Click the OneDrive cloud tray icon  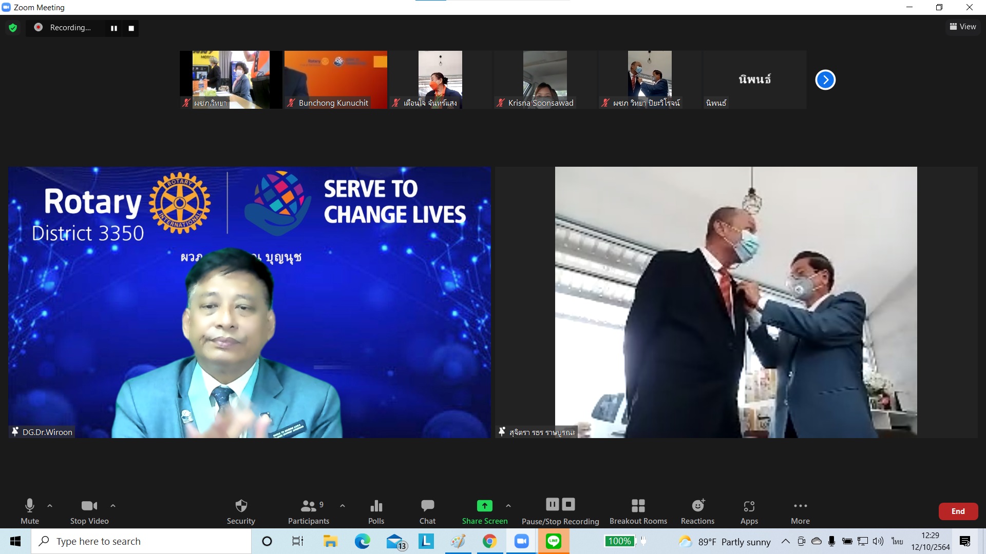pyautogui.click(x=817, y=541)
